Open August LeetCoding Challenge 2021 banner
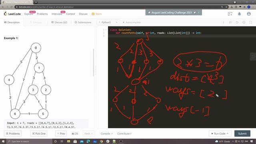This screenshot has height=144, width=256. point(172,12)
